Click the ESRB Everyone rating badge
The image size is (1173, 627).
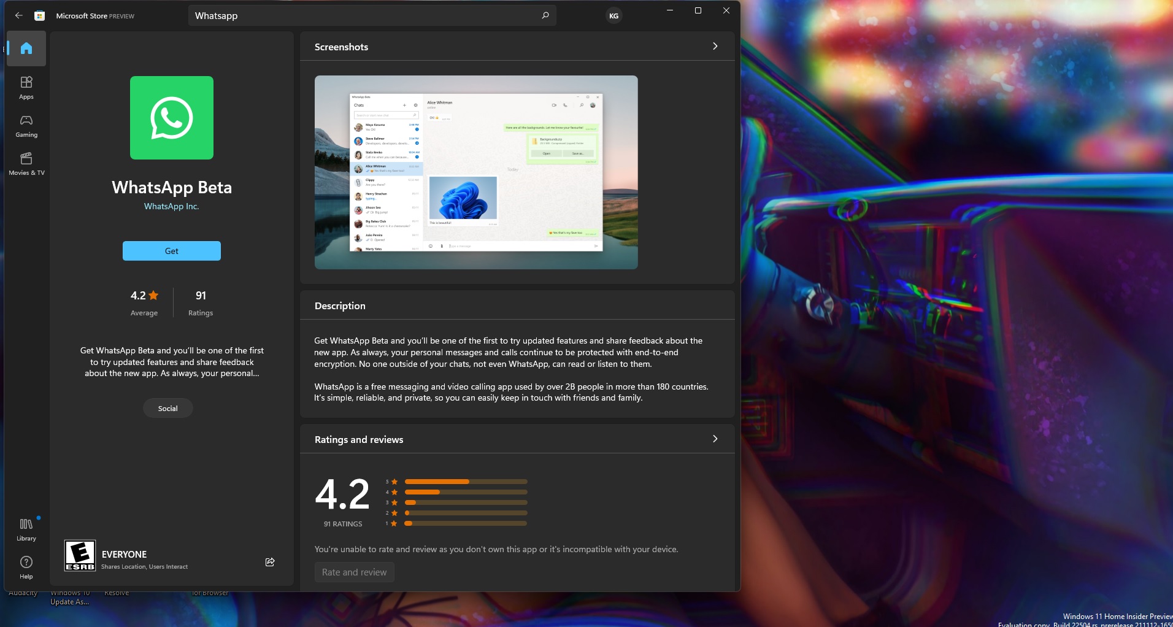(80, 556)
